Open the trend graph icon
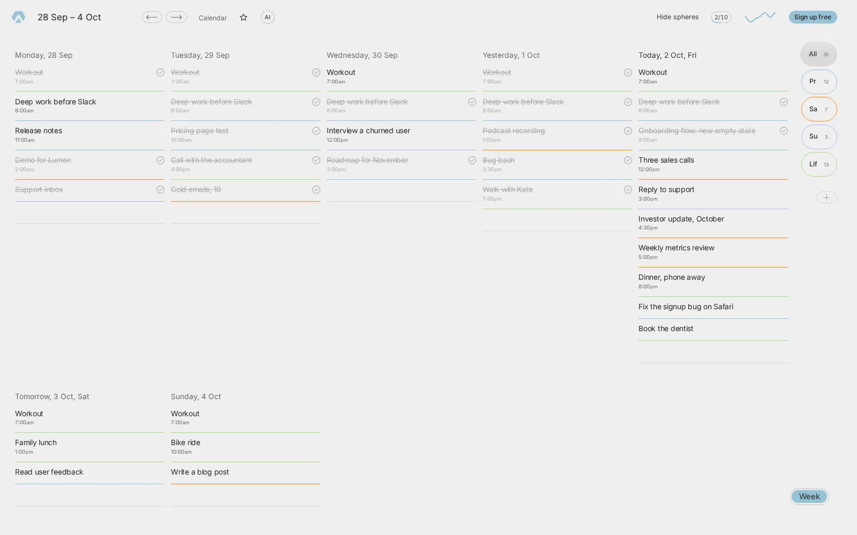Viewport: 857px width, 535px height. (760, 17)
